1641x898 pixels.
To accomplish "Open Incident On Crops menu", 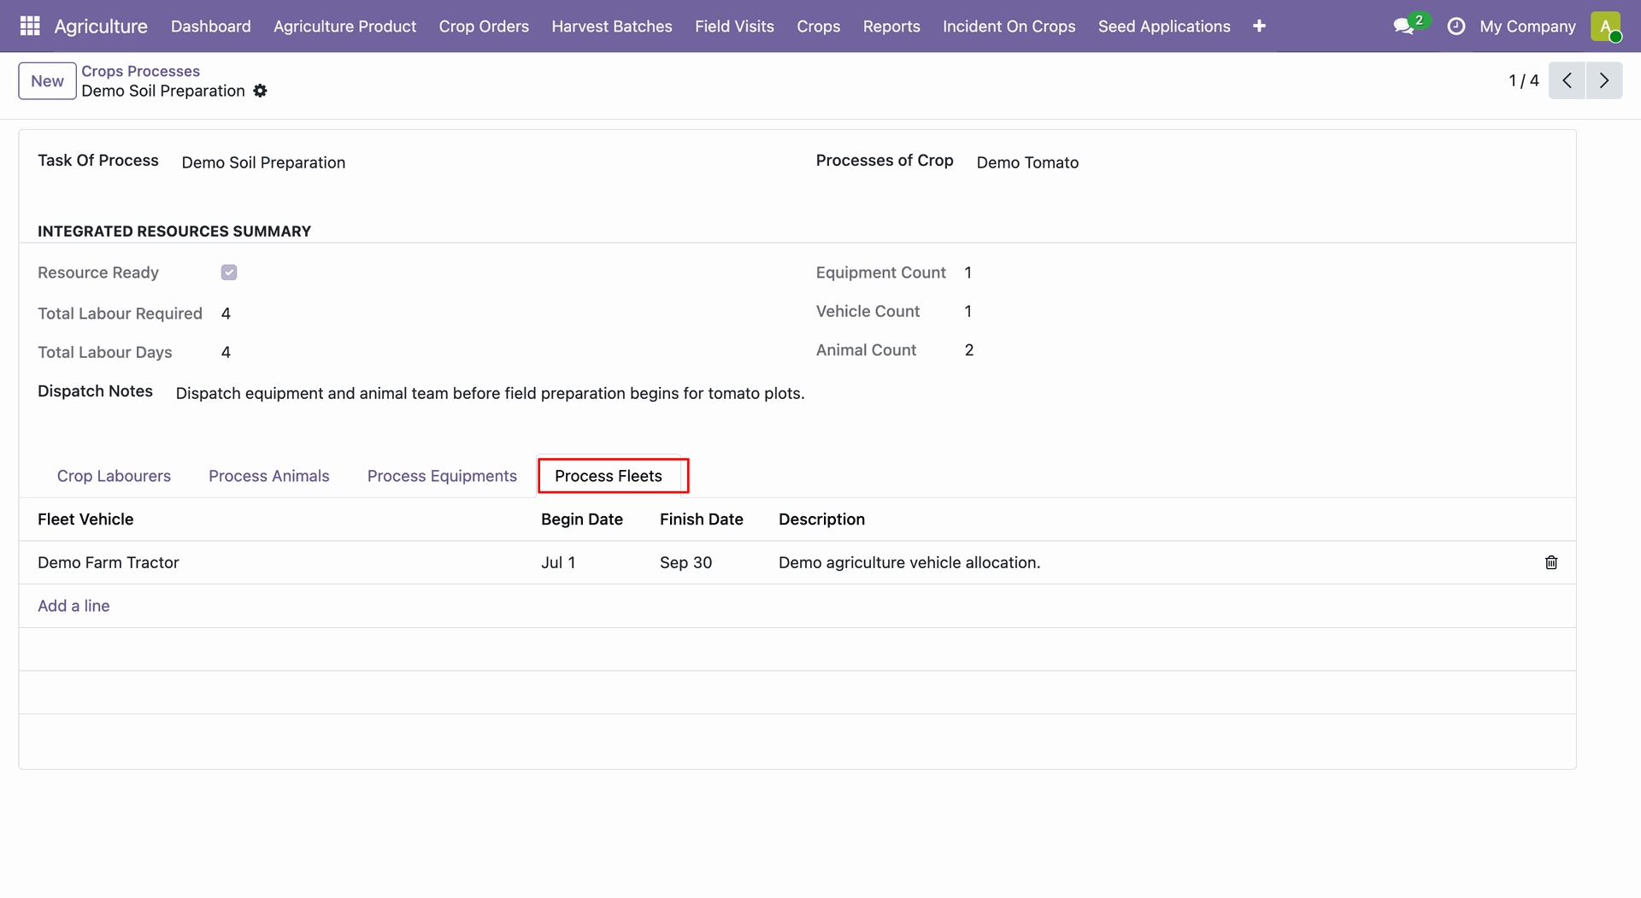I will 1009,26.
